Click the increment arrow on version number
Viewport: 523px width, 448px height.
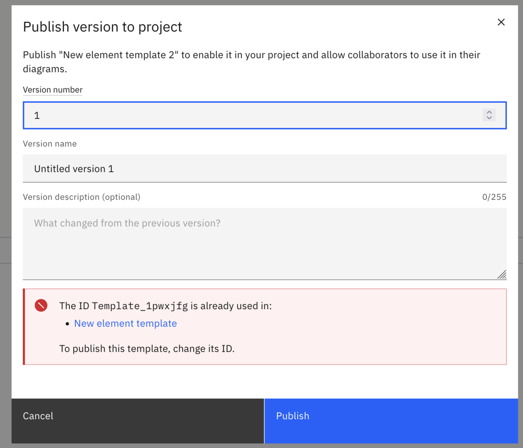tap(489, 112)
